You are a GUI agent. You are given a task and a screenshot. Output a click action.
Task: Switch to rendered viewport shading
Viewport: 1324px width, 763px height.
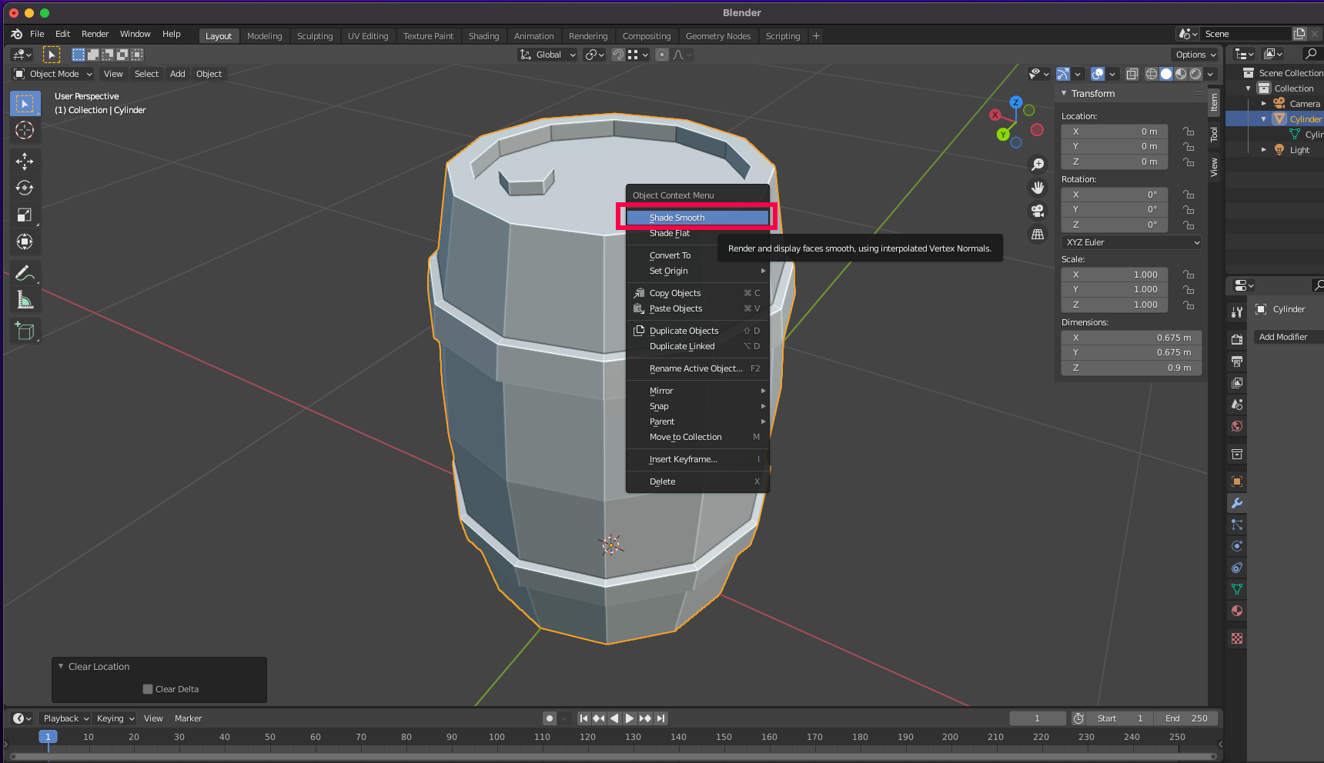1195,74
